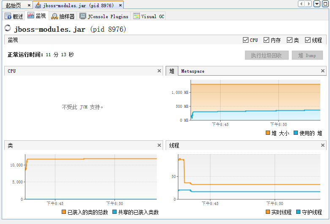Click the JConsole Plugins monitor icon

(83, 16)
